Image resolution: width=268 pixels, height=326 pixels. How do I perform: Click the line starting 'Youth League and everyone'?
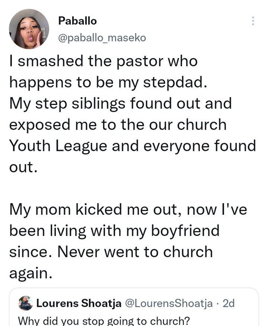[132, 146]
